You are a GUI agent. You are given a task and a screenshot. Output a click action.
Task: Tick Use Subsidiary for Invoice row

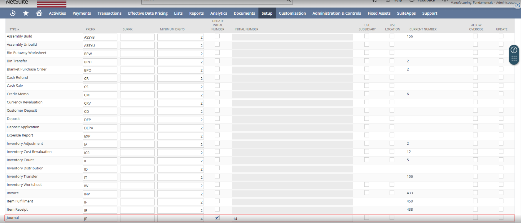[x=367, y=193]
